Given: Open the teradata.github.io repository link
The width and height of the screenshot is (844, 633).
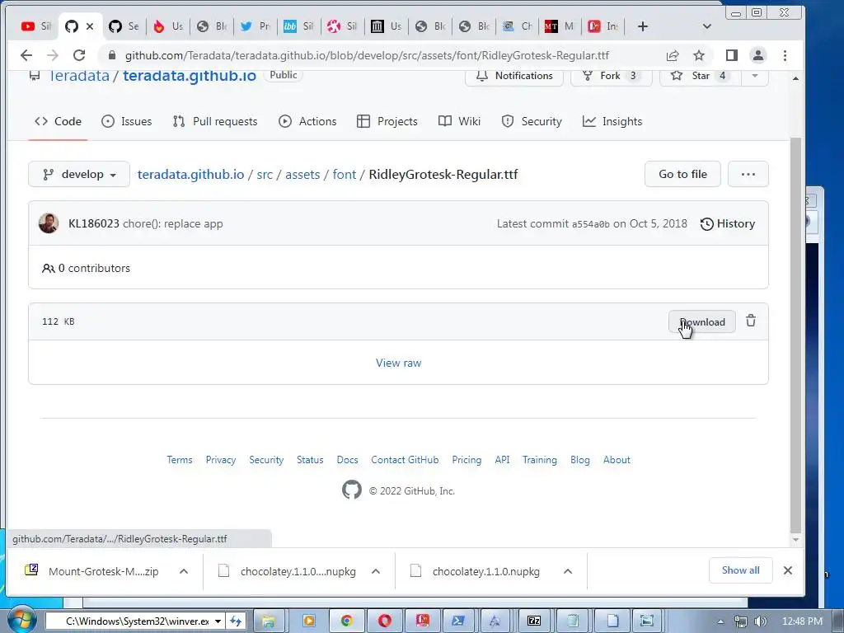Looking at the screenshot, I should pyautogui.click(x=190, y=75).
